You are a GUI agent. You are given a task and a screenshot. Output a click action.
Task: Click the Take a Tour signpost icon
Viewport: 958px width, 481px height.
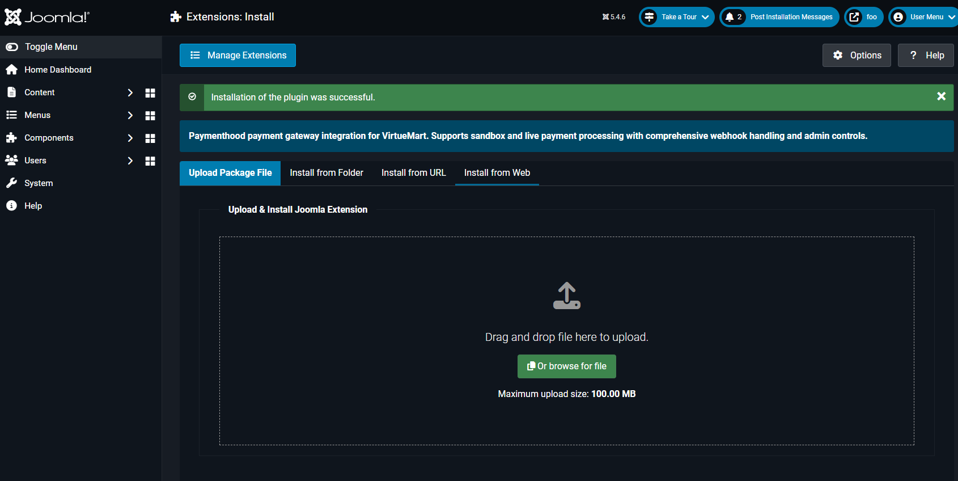click(650, 17)
